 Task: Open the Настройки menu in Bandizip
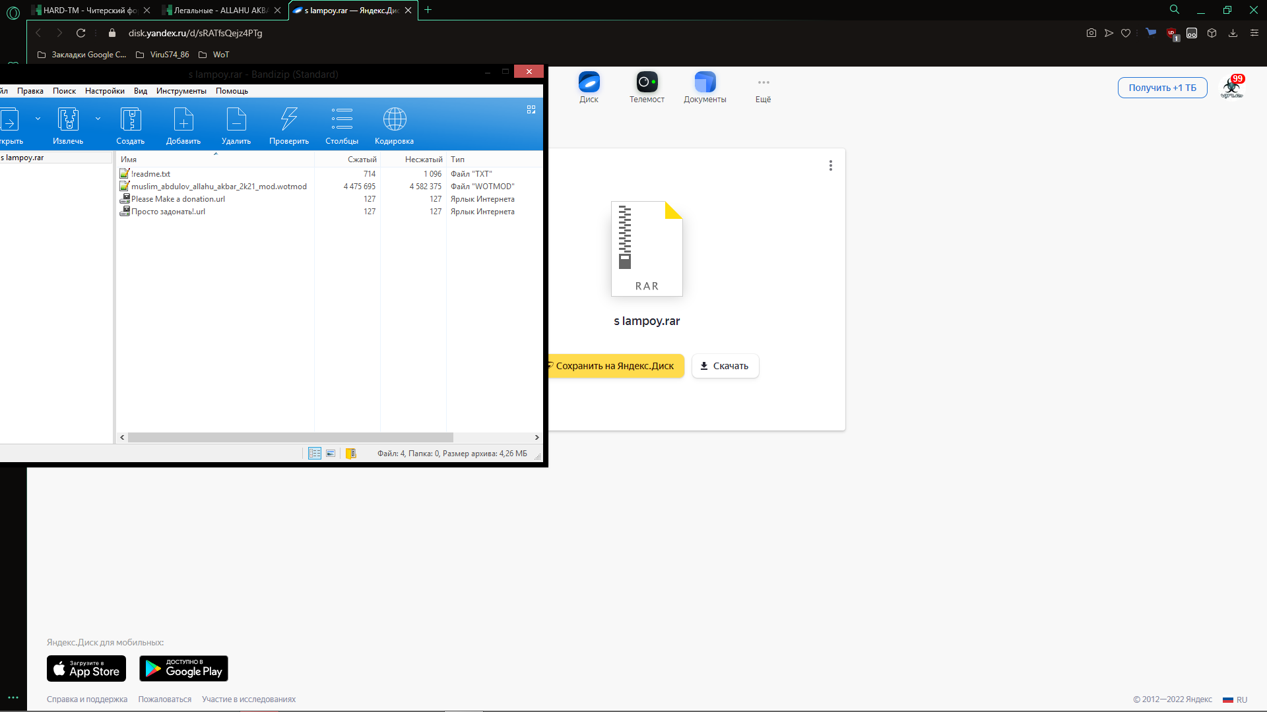click(x=105, y=91)
